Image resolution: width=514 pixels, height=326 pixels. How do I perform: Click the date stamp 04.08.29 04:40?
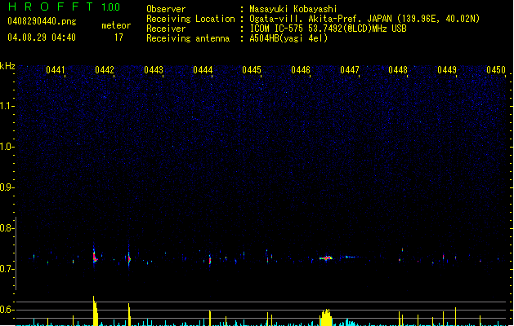click(42, 37)
